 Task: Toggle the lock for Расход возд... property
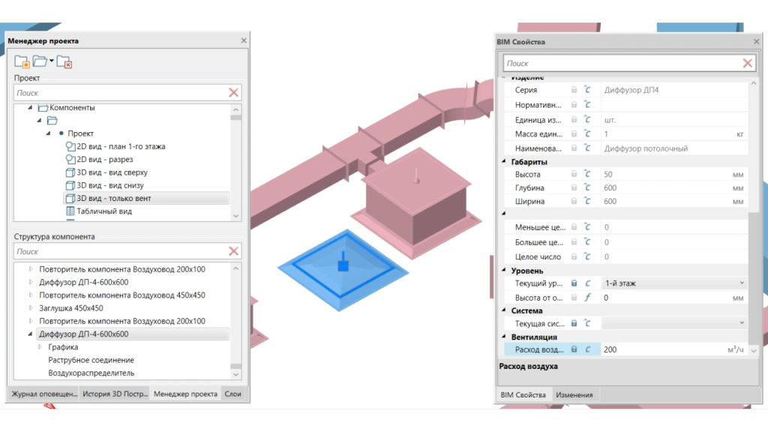coord(574,349)
